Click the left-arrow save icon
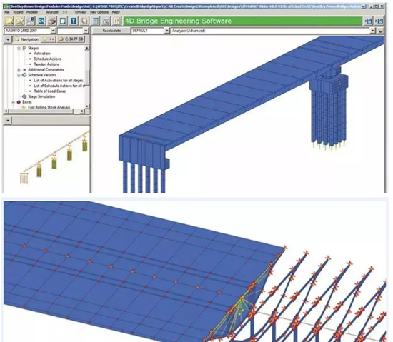 coord(368,21)
